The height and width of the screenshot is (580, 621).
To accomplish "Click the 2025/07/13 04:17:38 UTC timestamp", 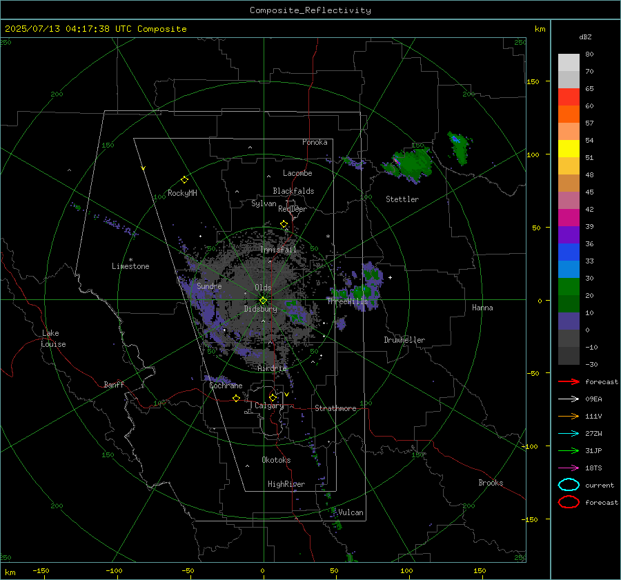I will (x=60, y=29).
